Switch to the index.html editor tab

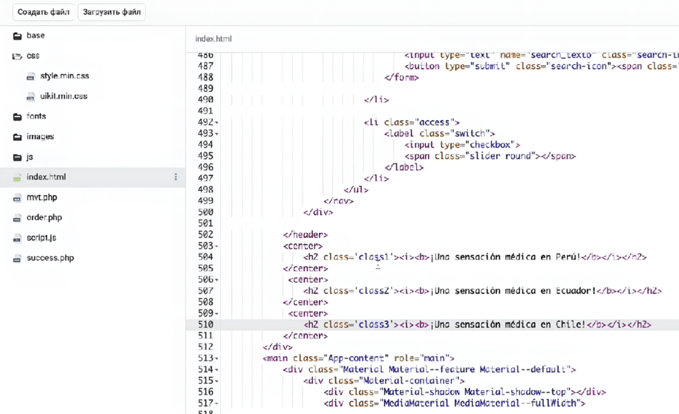pos(214,39)
